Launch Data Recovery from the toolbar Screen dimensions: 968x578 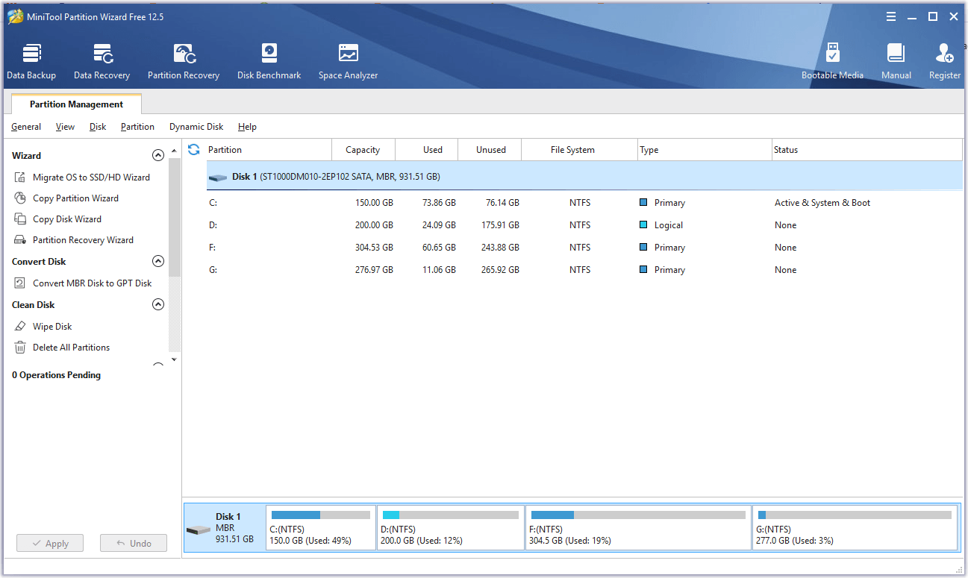(x=102, y=61)
